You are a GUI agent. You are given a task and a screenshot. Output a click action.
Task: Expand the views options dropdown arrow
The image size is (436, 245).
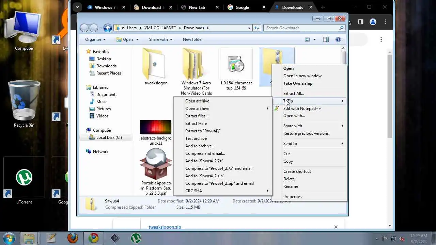click(314, 39)
